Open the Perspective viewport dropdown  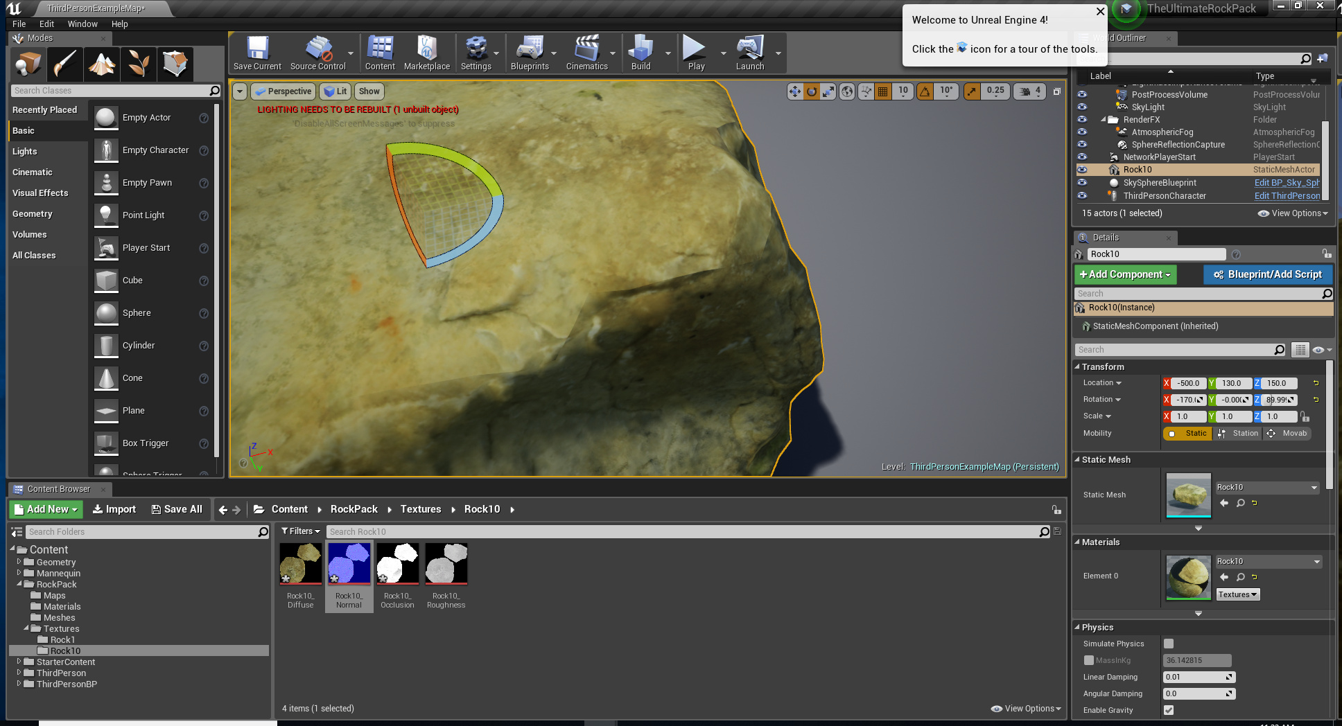283,91
